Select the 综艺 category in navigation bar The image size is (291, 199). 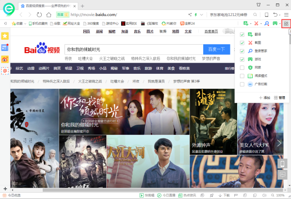pyautogui.click(x=19, y=68)
